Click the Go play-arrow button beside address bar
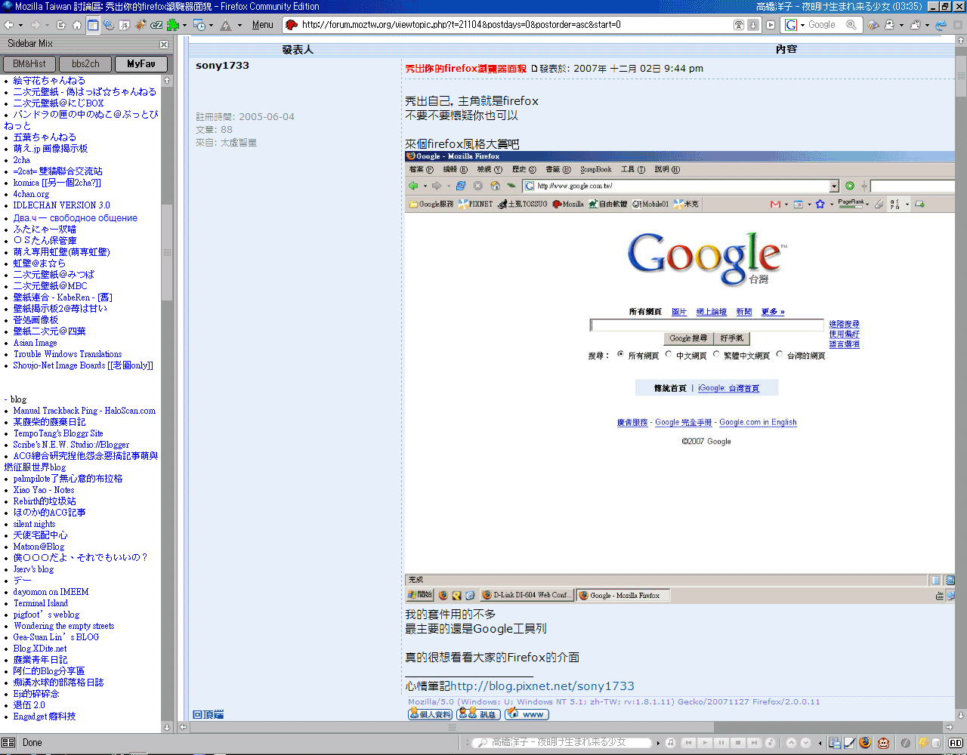This screenshot has height=755, width=967. [771, 25]
